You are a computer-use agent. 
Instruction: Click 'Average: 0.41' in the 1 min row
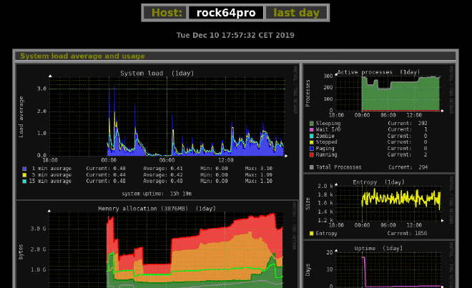coord(163,169)
